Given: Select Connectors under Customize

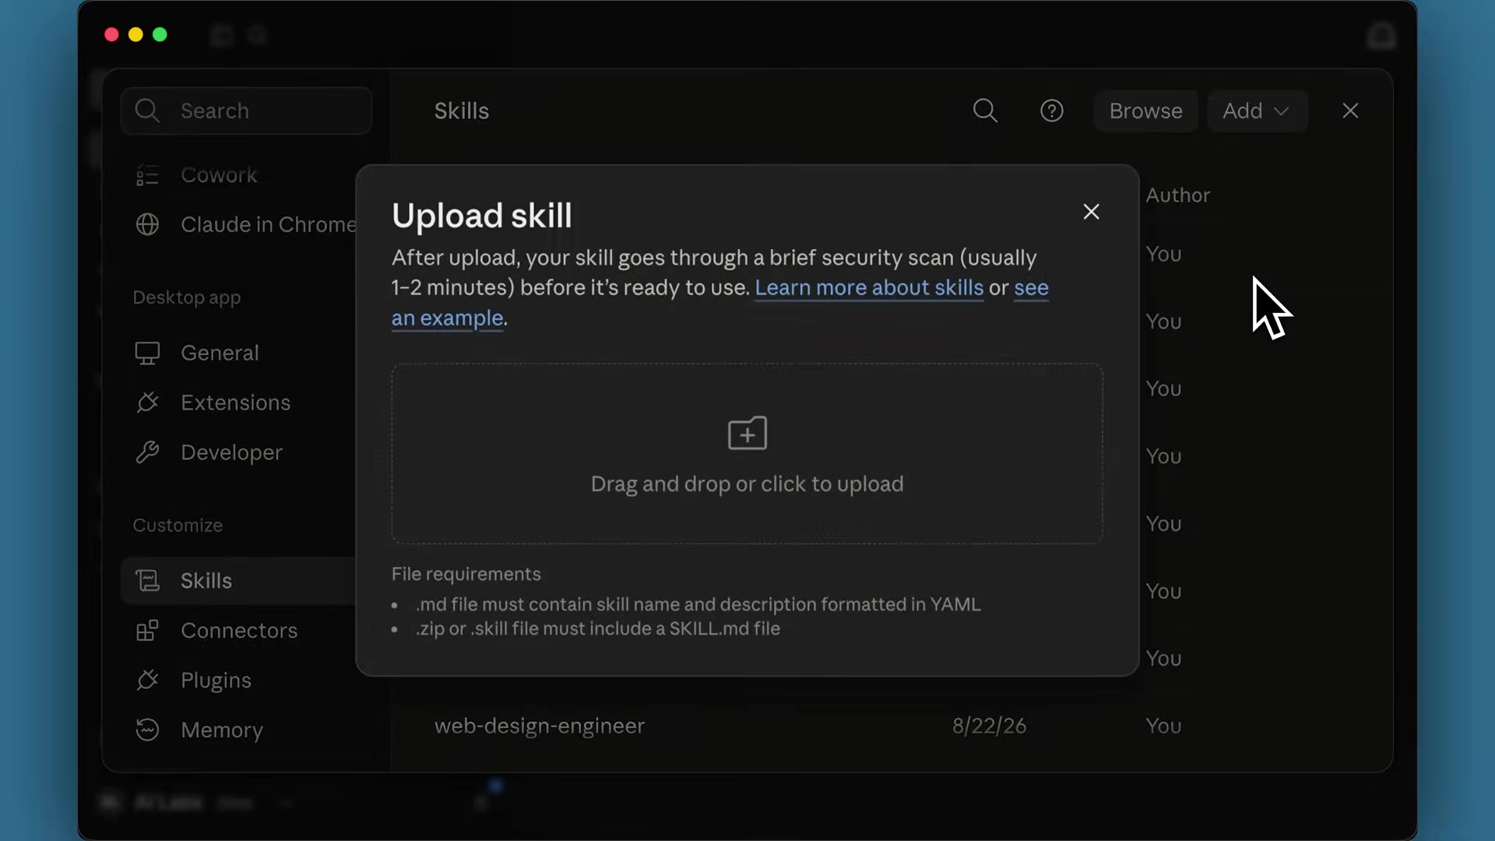Looking at the screenshot, I should coord(239,630).
